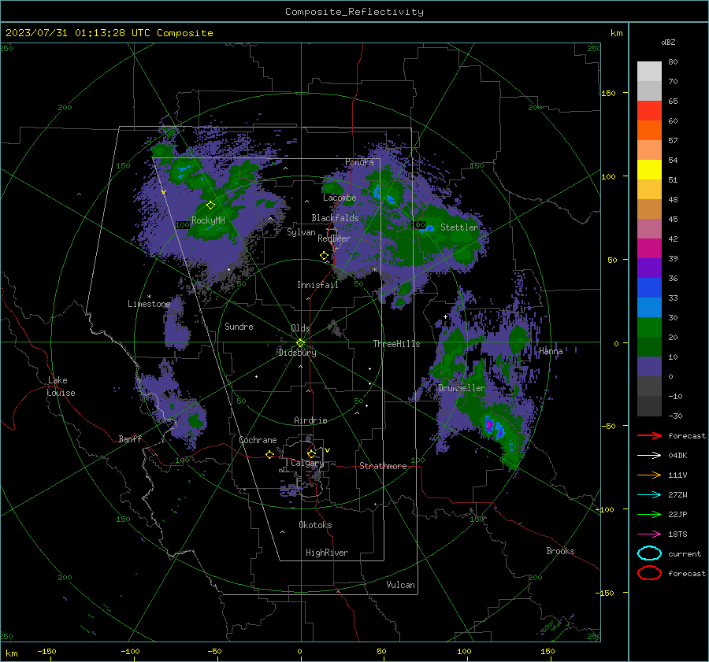Click the Drumheller city label
The height and width of the screenshot is (662, 709).
pos(462,388)
